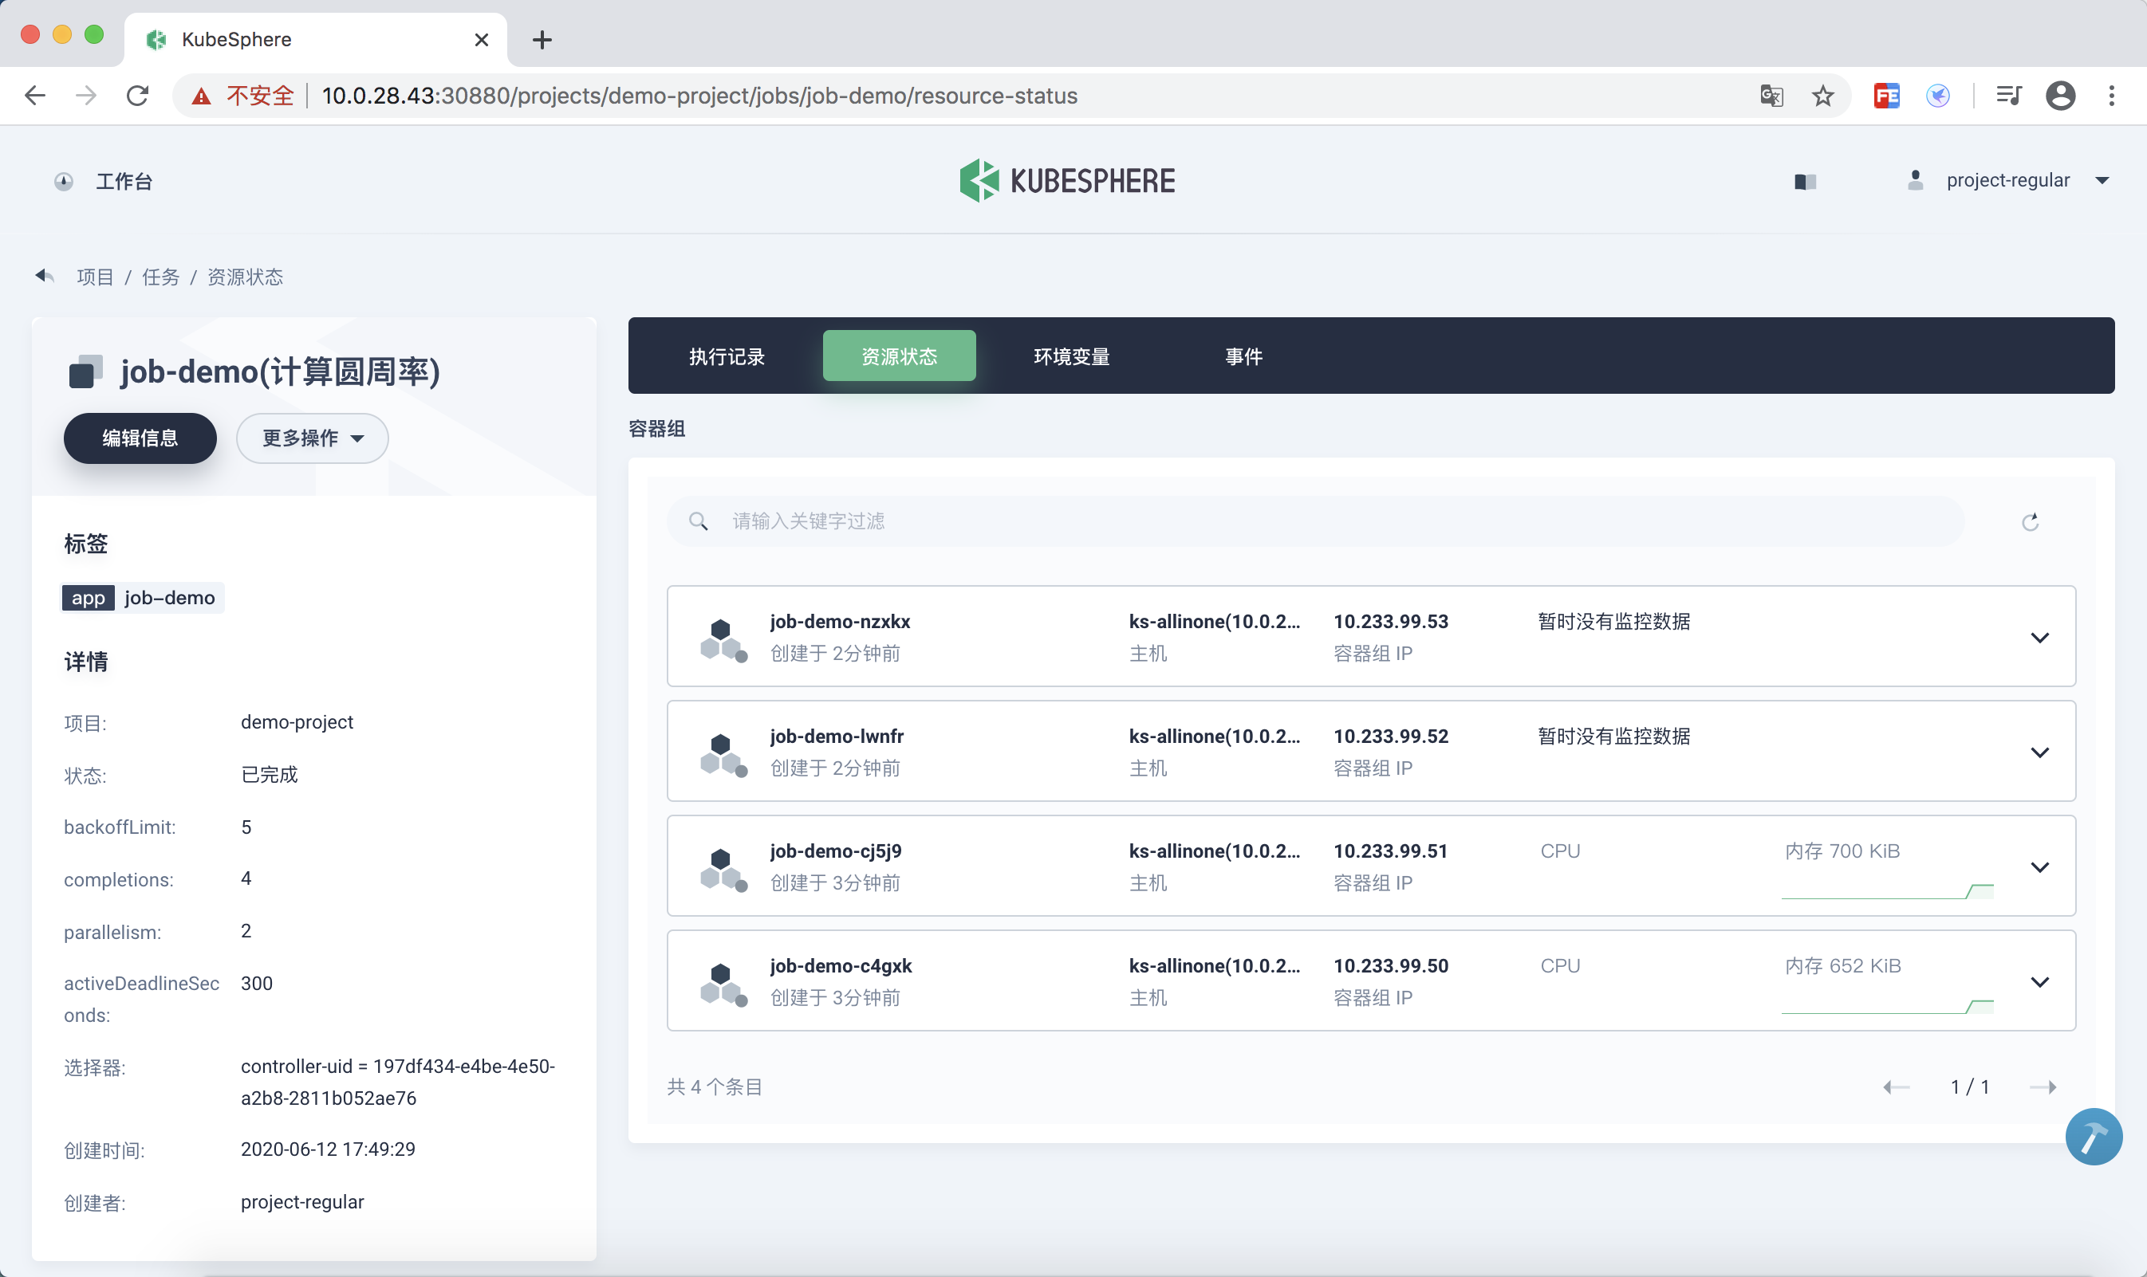Refresh the pod list with reload icon
Viewport: 2147px width, 1277px height.
[x=2030, y=522]
